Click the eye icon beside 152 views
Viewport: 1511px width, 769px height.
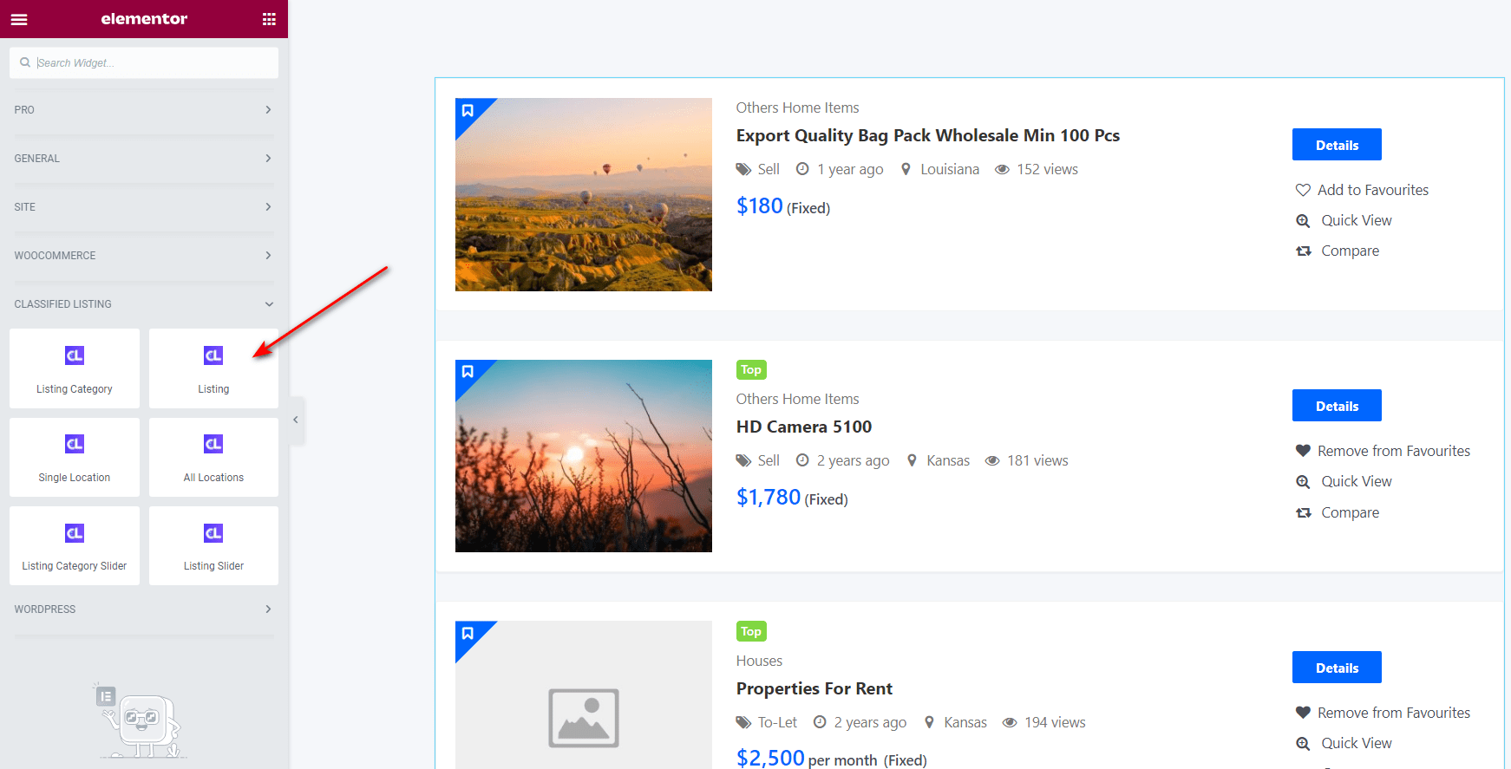[x=1002, y=169]
